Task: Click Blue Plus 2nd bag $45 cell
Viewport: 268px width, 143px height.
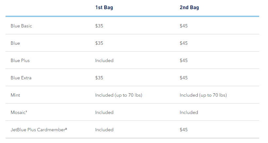Action: pos(184,60)
